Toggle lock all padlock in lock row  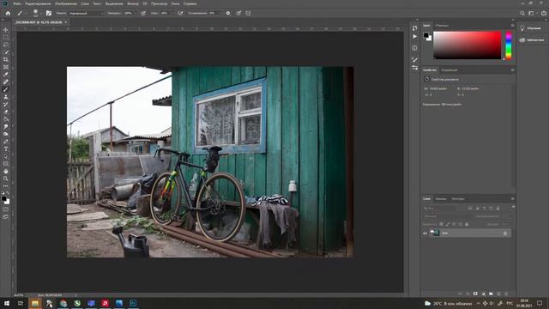(x=467, y=224)
